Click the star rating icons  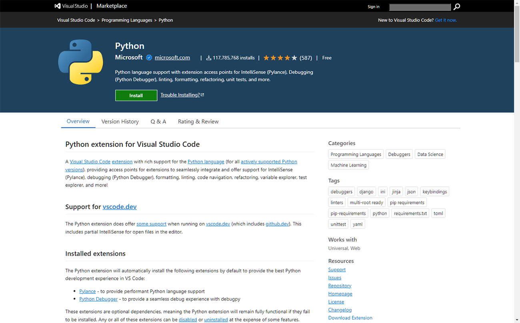click(280, 58)
